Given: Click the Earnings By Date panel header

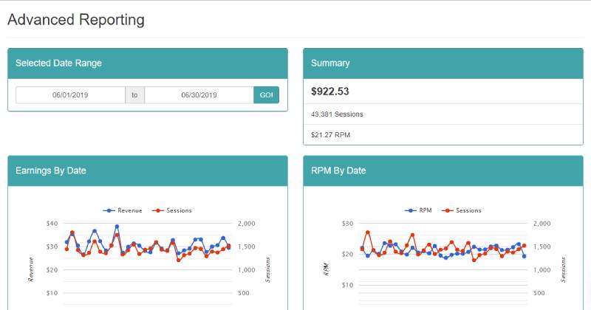Looking at the screenshot, I should [x=148, y=170].
